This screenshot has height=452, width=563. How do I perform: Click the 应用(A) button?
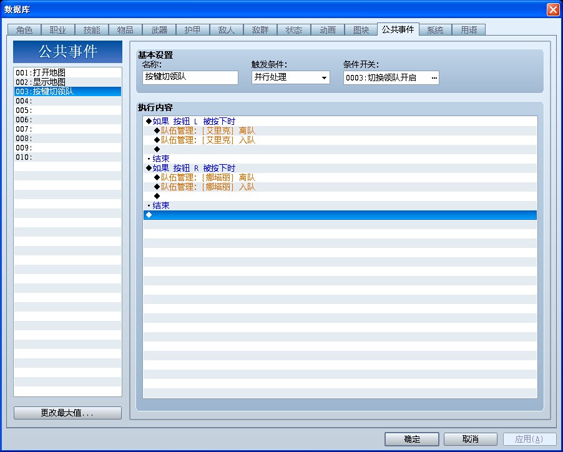coord(530,439)
